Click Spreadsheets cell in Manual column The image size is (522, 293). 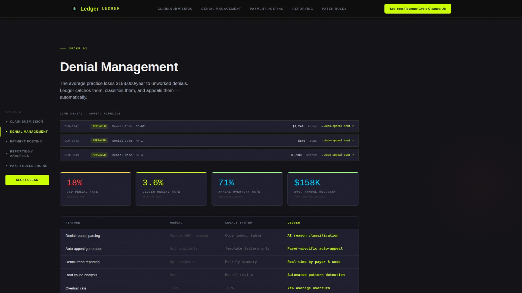(x=183, y=262)
